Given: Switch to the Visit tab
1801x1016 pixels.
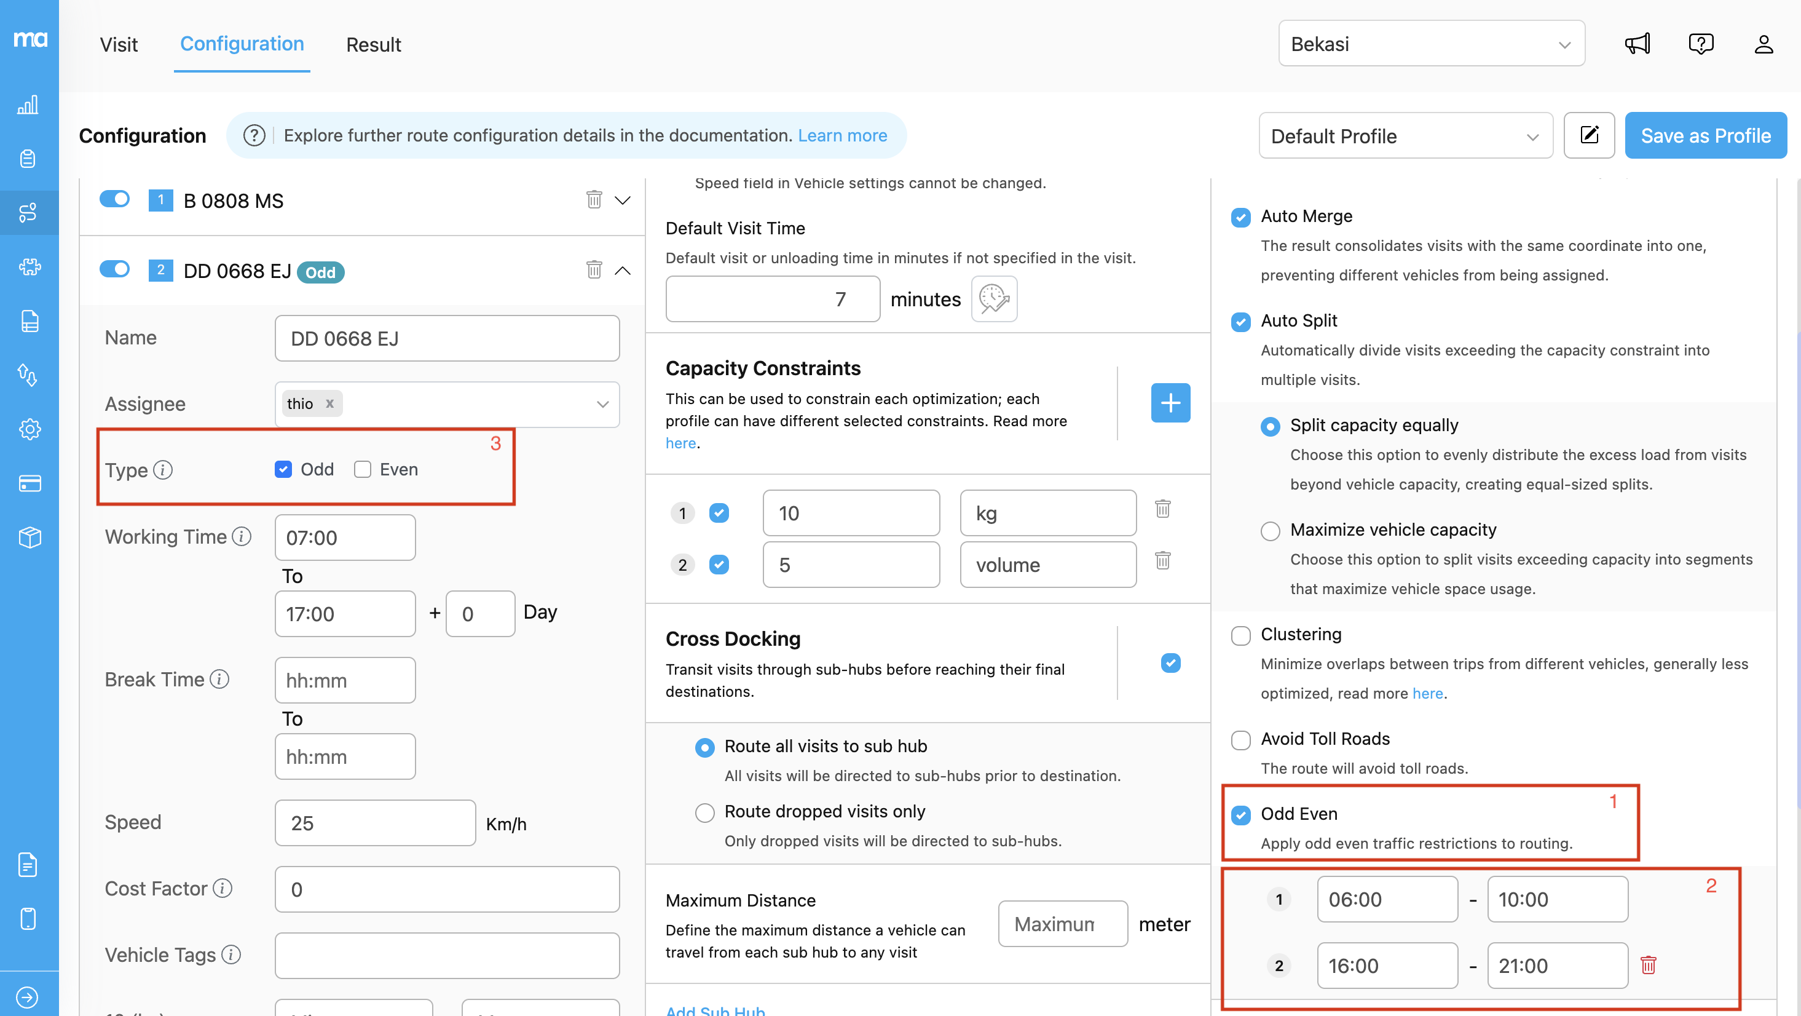Looking at the screenshot, I should 118,44.
